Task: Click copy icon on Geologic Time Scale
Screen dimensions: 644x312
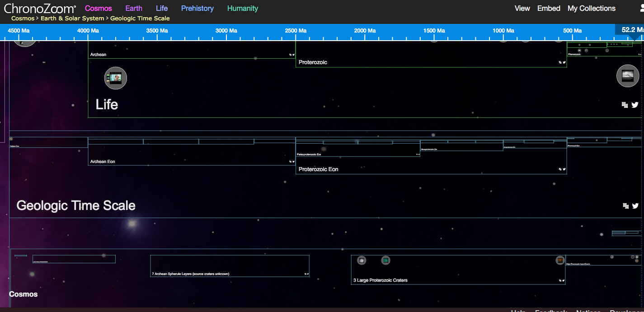Action: point(625,206)
